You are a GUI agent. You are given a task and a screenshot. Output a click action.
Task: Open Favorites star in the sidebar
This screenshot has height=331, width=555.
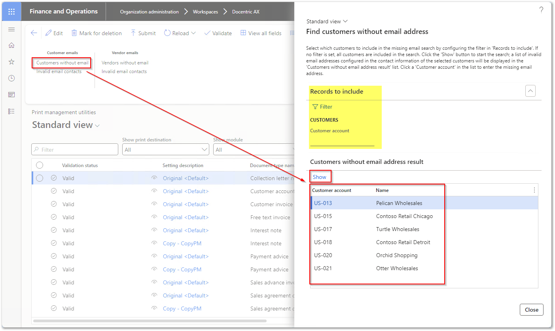coord(11,62)
